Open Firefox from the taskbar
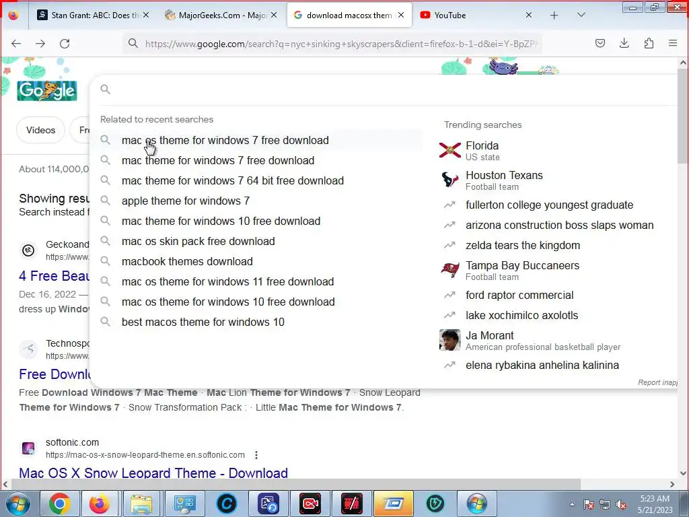Screen dimensions: 689x517 [x=100, y=504]
